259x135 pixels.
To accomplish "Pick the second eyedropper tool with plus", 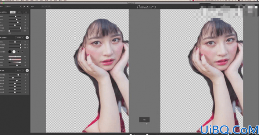I will click(x=22, y=52).
